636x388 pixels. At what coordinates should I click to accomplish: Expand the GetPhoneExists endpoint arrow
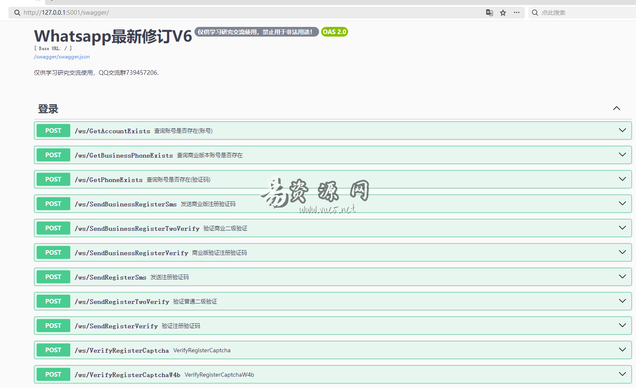pos(623,179)
